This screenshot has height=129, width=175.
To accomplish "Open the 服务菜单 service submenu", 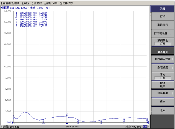I will [162, 93].
